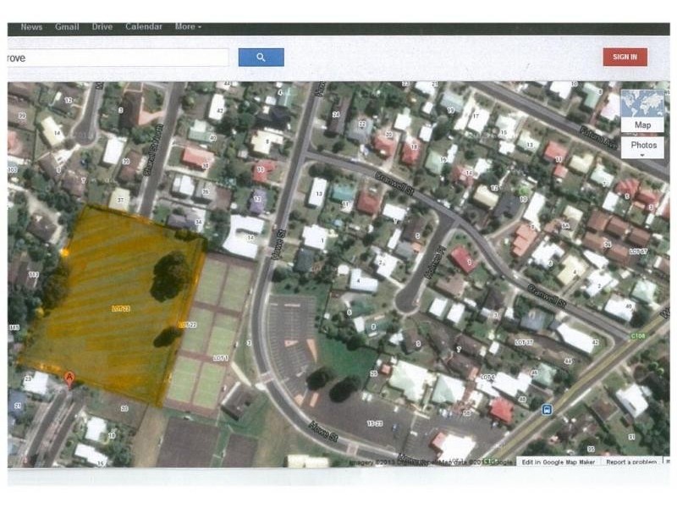The image size is (677, 508).
Task: Click the blue bus stop icon
Action: [548, 411]
